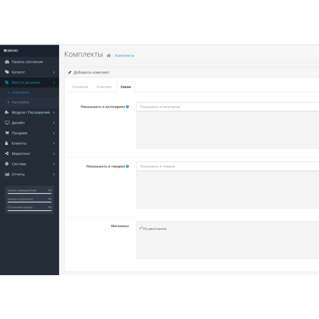
Task: Click the home icon in the breadcrumb
Action: [x=108, y=56]
